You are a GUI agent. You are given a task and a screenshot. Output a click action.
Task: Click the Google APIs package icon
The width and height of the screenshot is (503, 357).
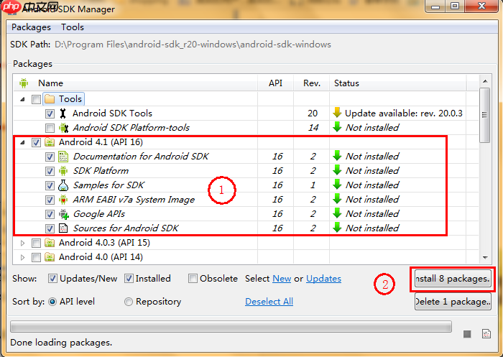coord(63,214)
